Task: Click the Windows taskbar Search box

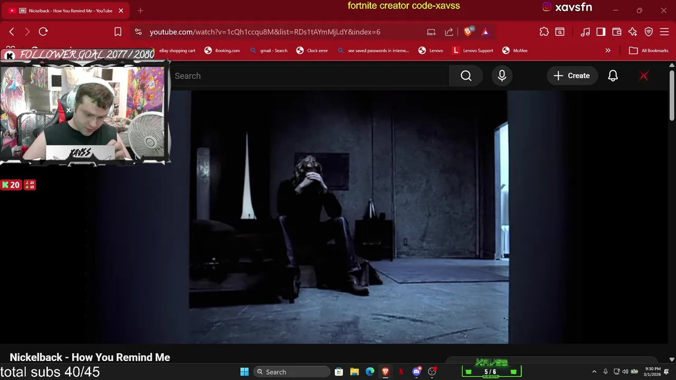Action: 290,372
